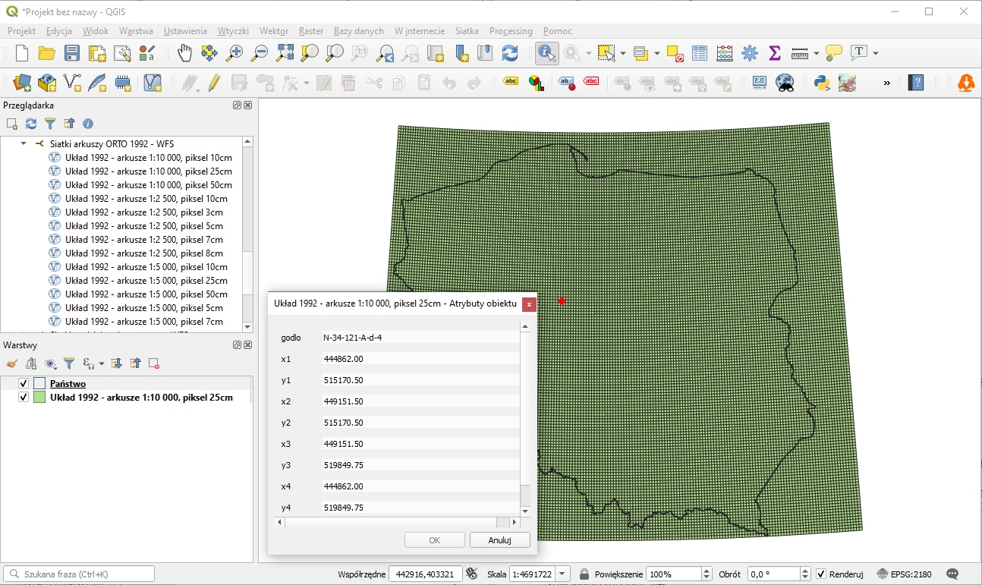982x585 pixels.
Task: Open the Wektor menu
Action: click(x=273, y=31)
